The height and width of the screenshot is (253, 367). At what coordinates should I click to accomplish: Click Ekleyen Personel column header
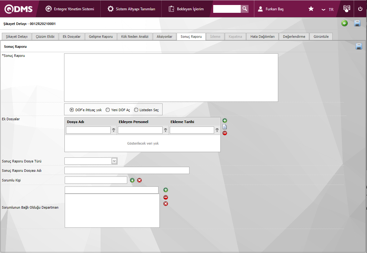[x=133, y=122]
